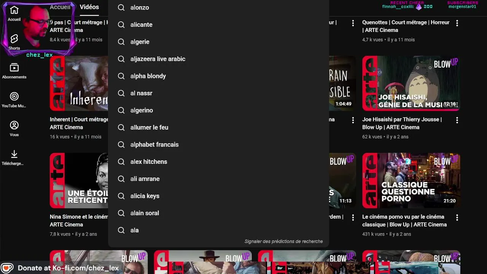Choose 'alphabet francais' suggestion
The width and height of the screenshot is (487, 274).
[x=218, y=145]
